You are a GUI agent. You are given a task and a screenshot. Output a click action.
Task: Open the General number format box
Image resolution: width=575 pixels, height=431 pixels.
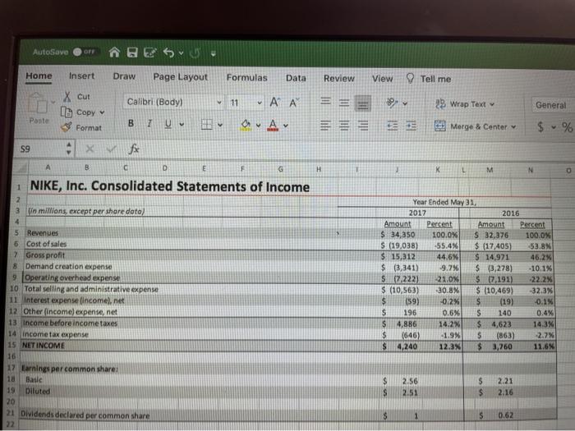[553, 105]
